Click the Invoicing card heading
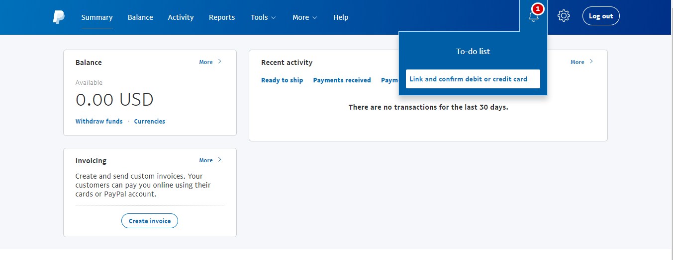 pos(91,161)
